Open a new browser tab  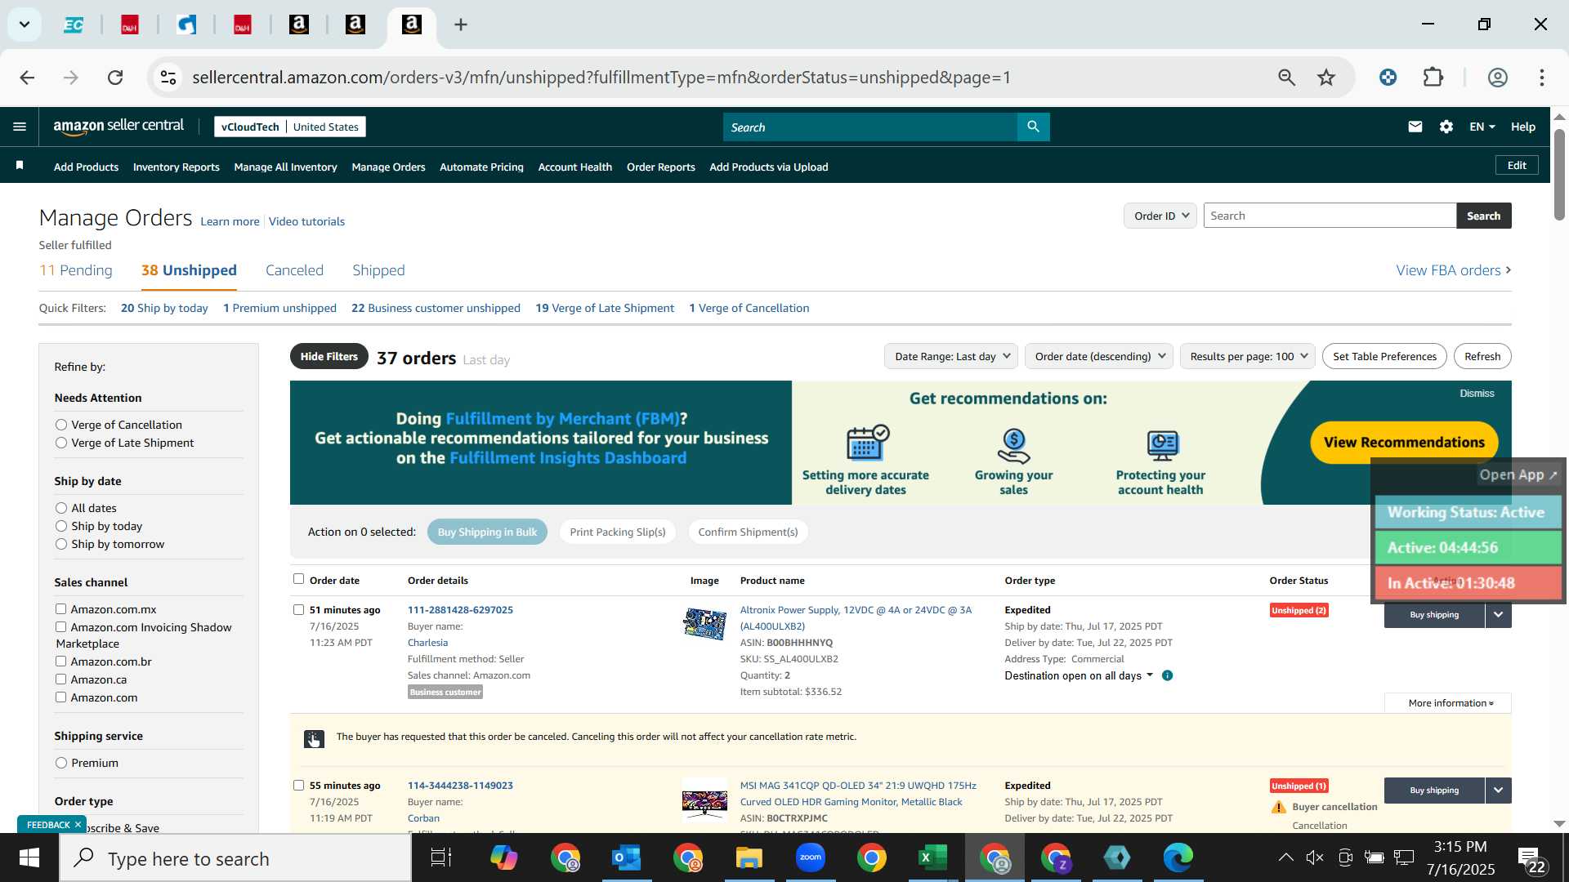[x=461, y=24]
